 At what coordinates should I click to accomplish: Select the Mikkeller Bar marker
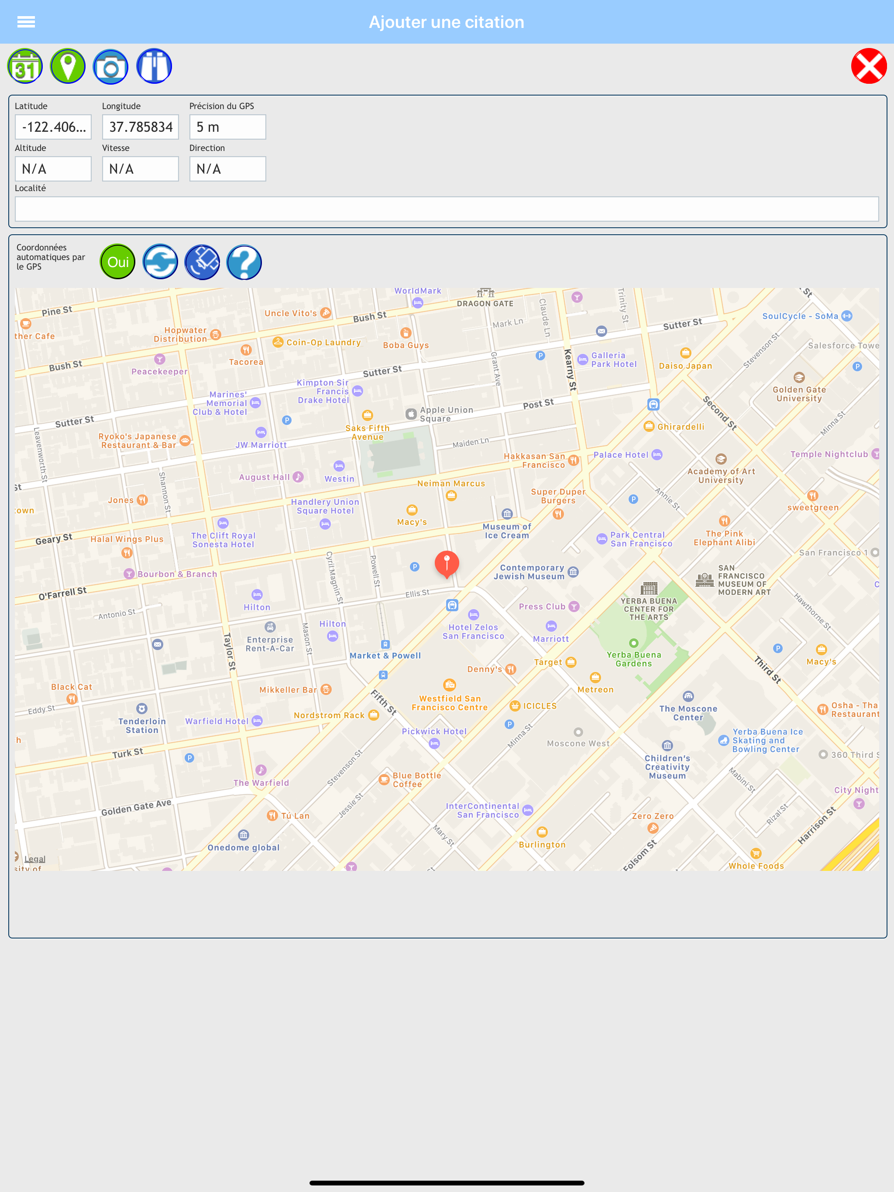click(326, 690)
